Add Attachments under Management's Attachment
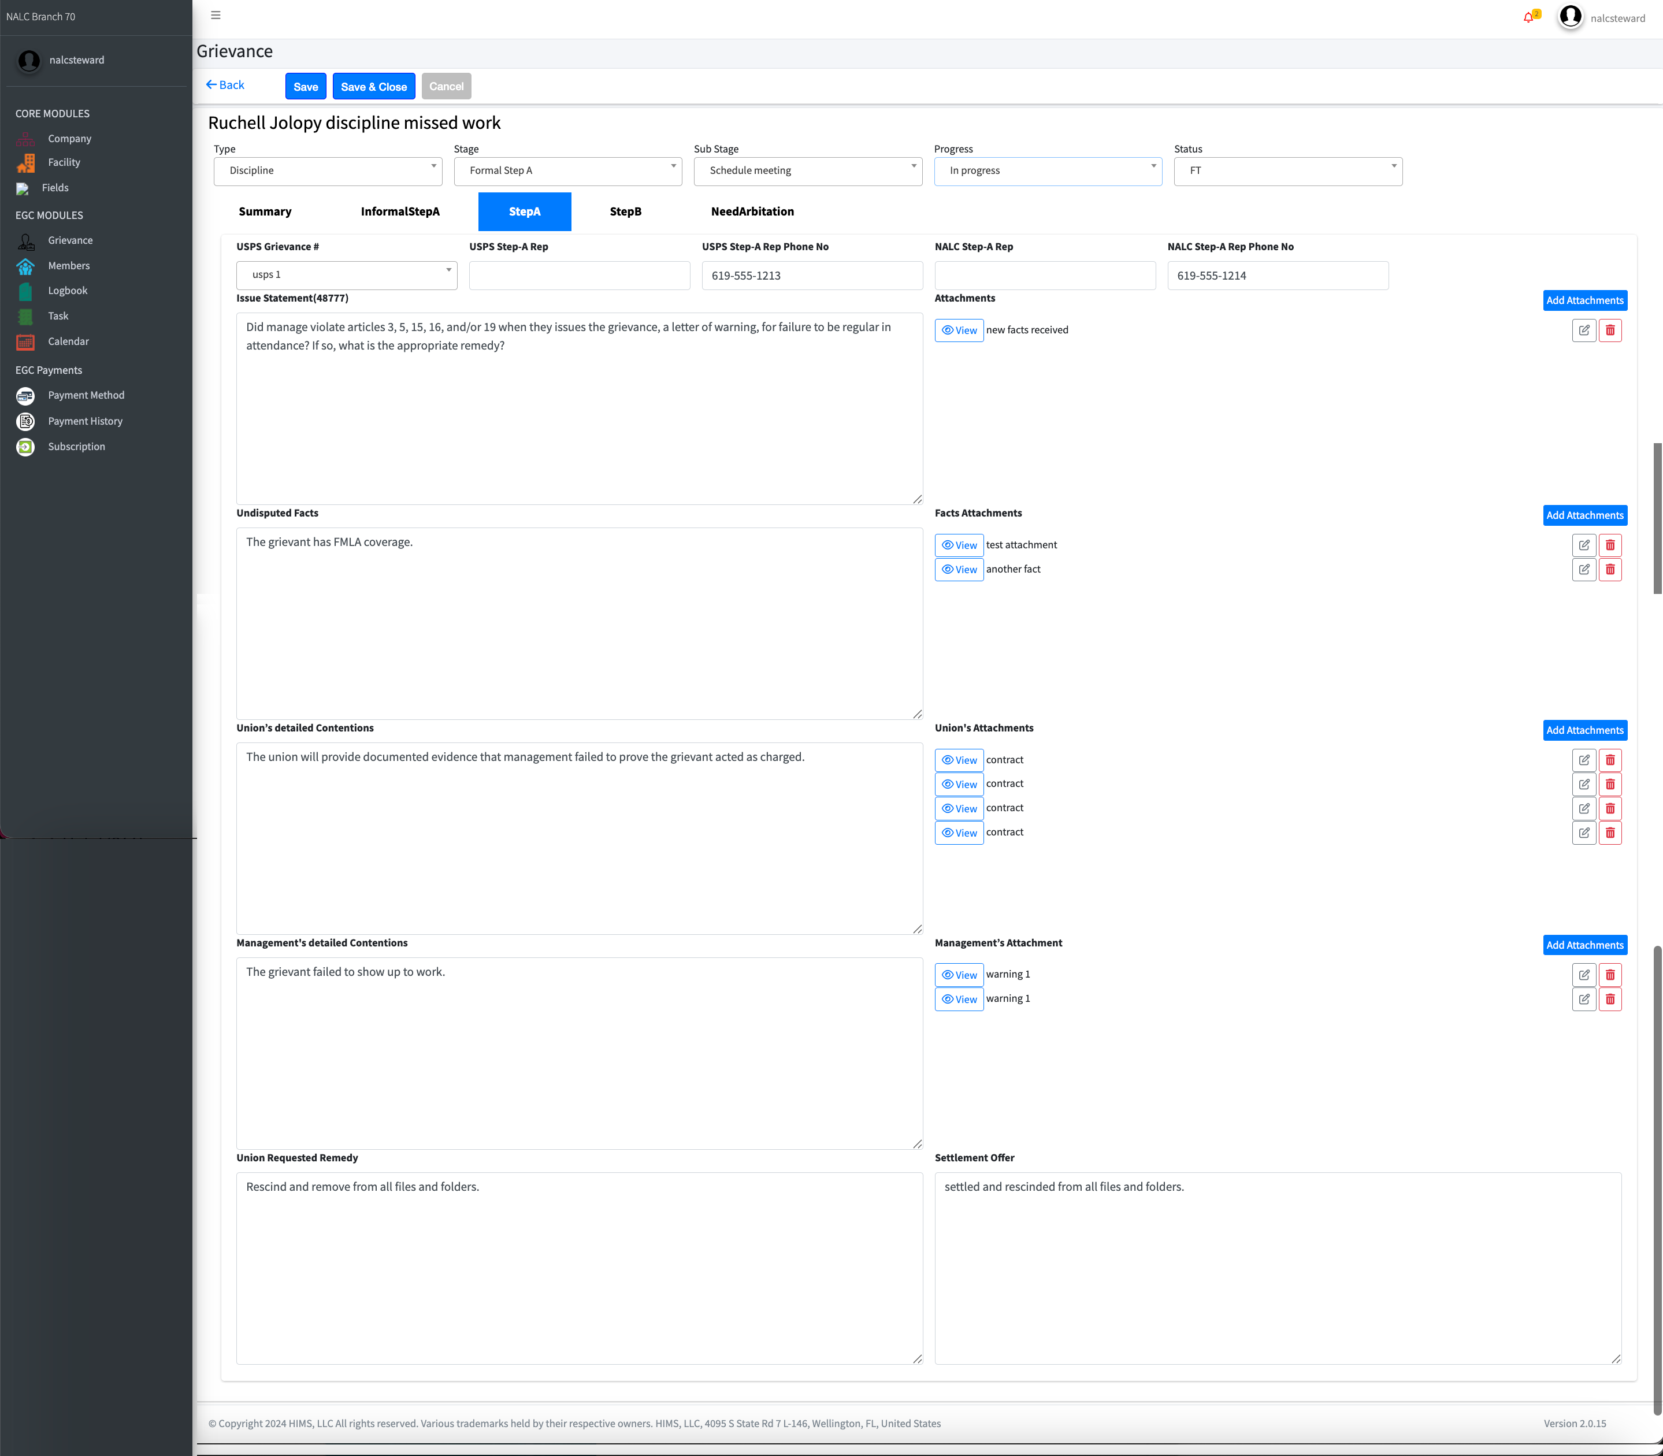Screen dimensions: 1663x1456 pyautogui.click(x=1584, y=945)
